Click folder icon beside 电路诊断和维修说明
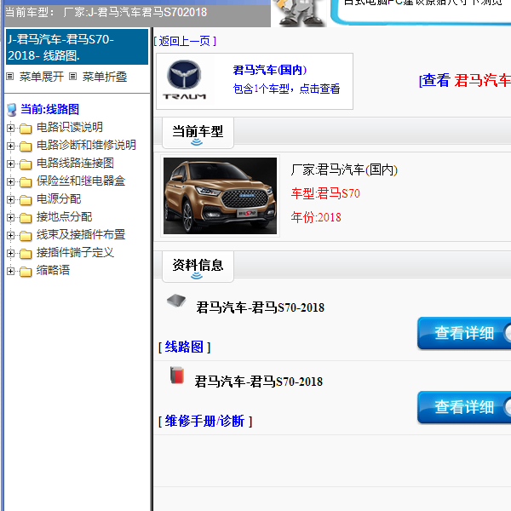This screenshot has height=511, width=511. [x=26, y=146]
